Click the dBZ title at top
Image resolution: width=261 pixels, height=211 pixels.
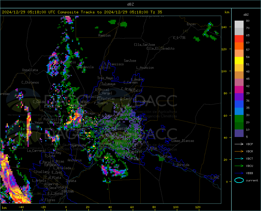point(130,4)
